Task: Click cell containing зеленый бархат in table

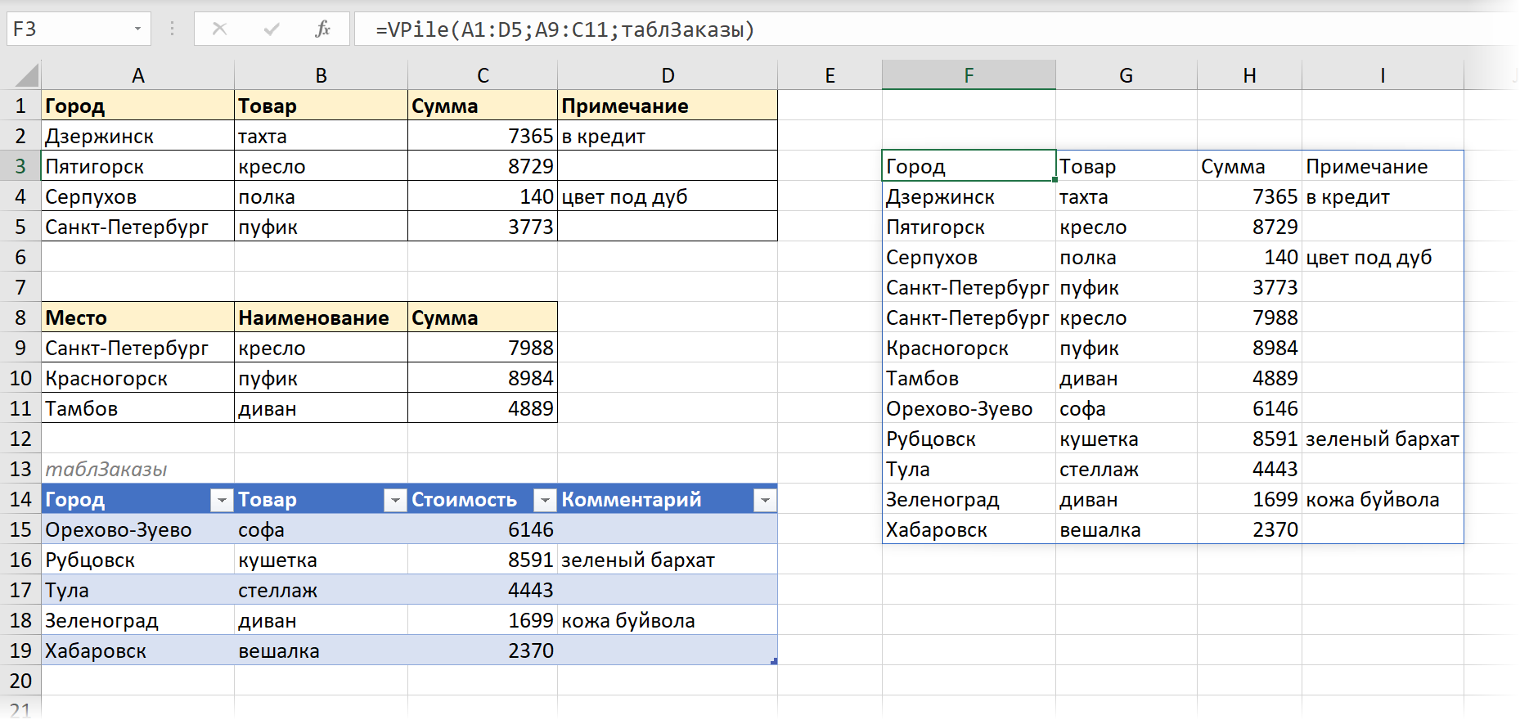Action: click(638, 560)
